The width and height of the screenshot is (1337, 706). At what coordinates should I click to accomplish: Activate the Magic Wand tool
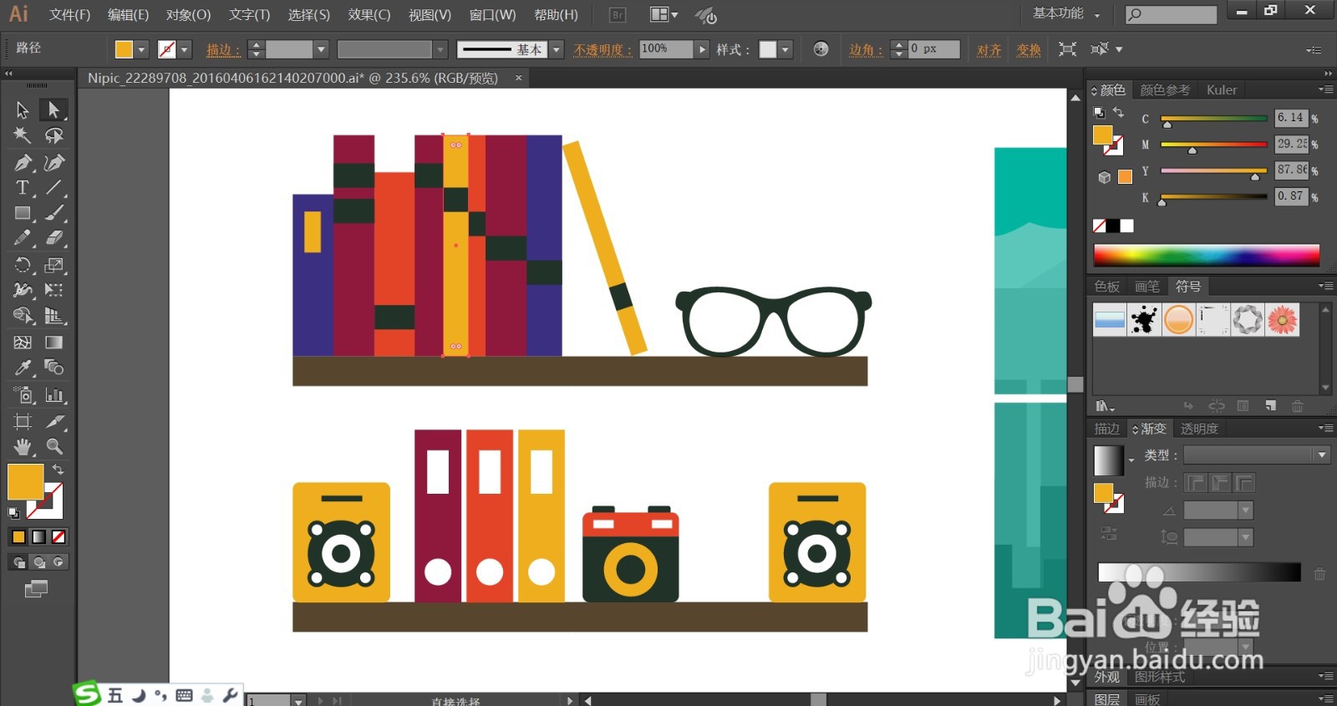23,135
